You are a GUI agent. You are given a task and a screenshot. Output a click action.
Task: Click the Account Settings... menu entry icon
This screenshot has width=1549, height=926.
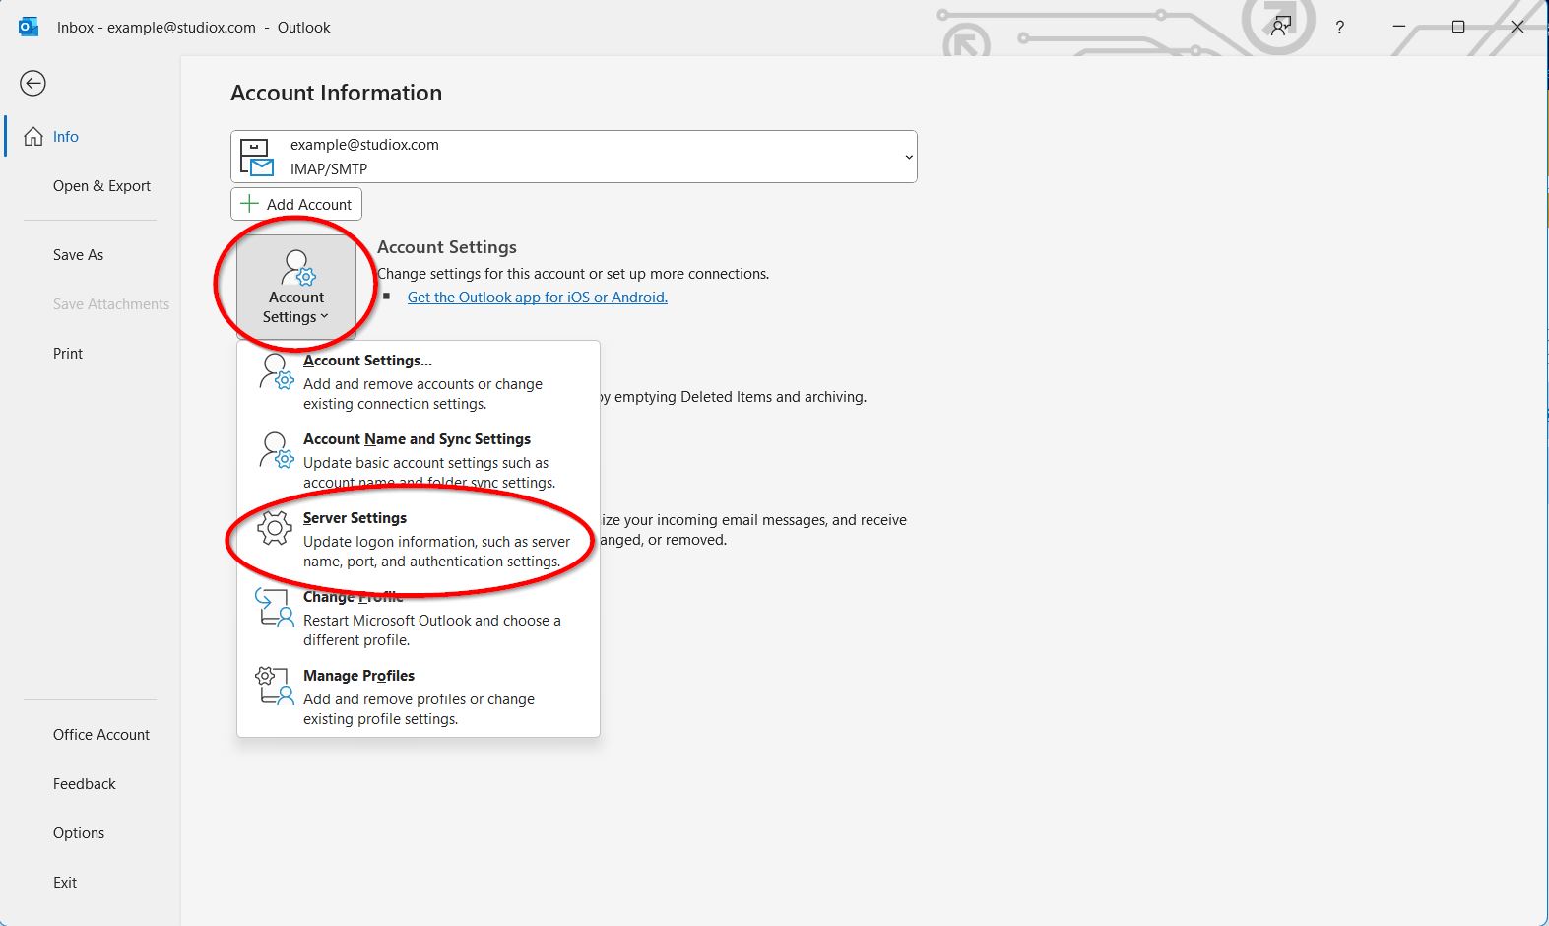pyautogui.click(x=276, y=372)
